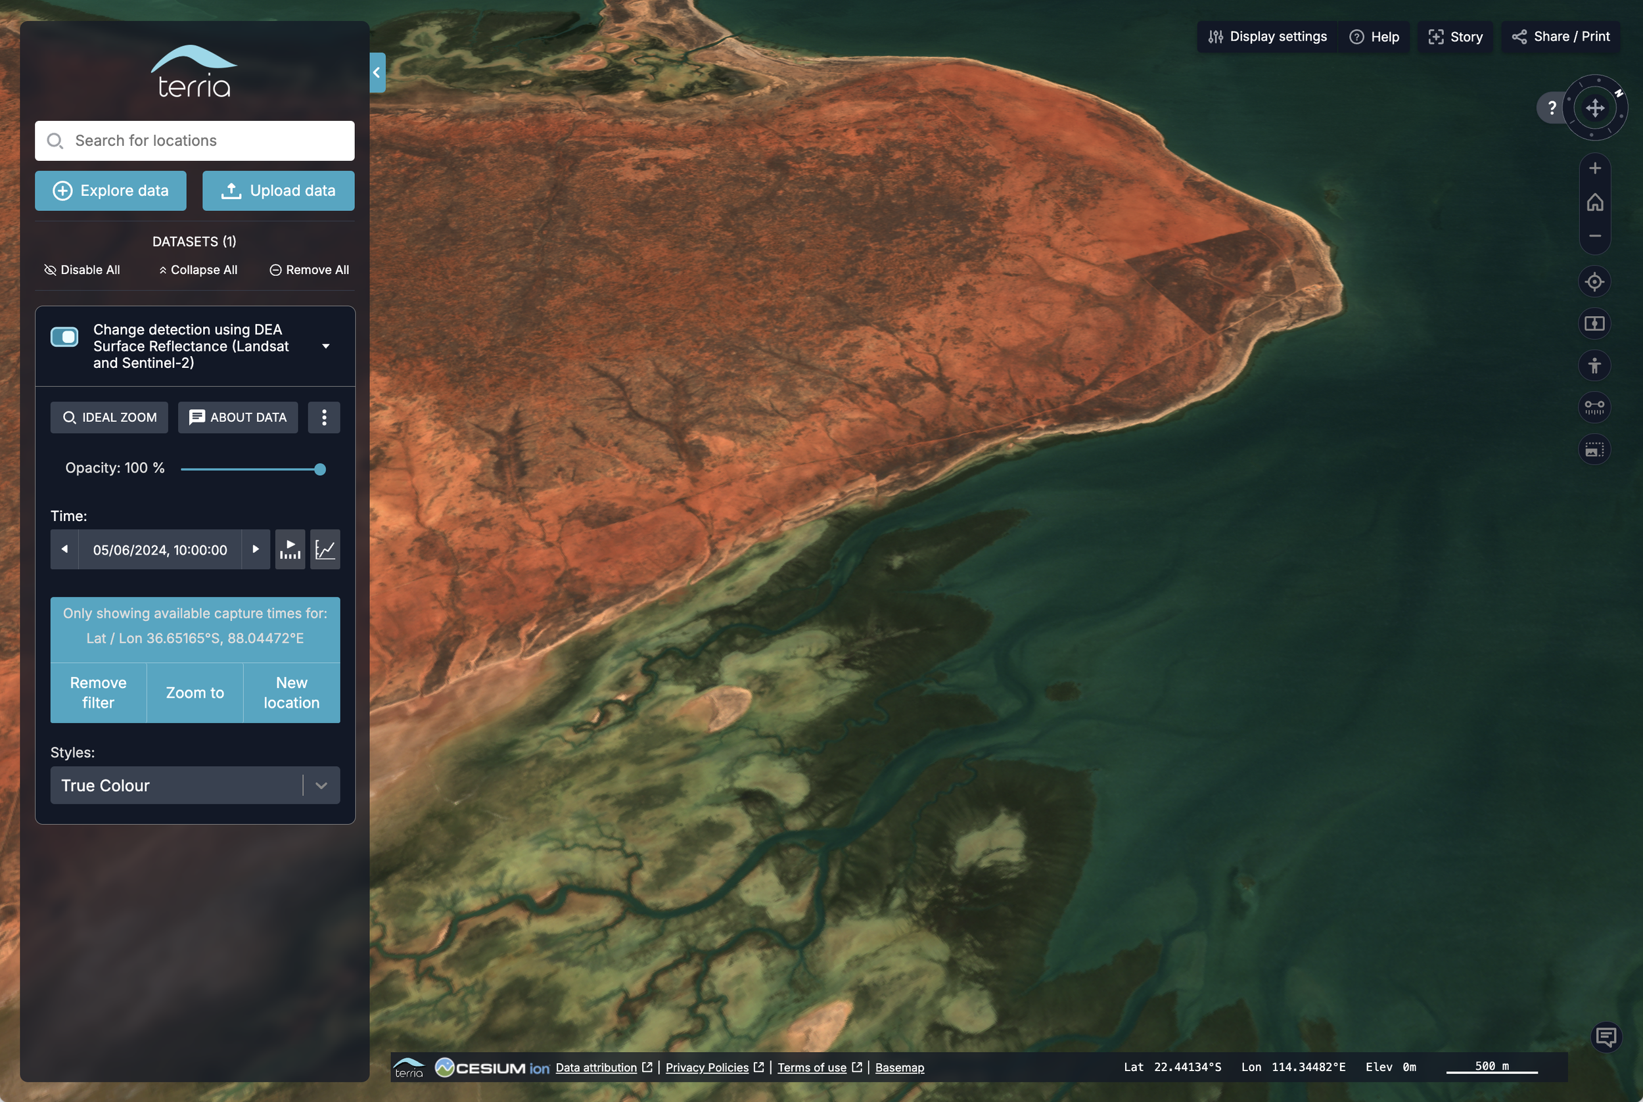This screenshot has height=1102, width=1643.
Task: Open the split screen compare tool
Action: (1594, 323)
